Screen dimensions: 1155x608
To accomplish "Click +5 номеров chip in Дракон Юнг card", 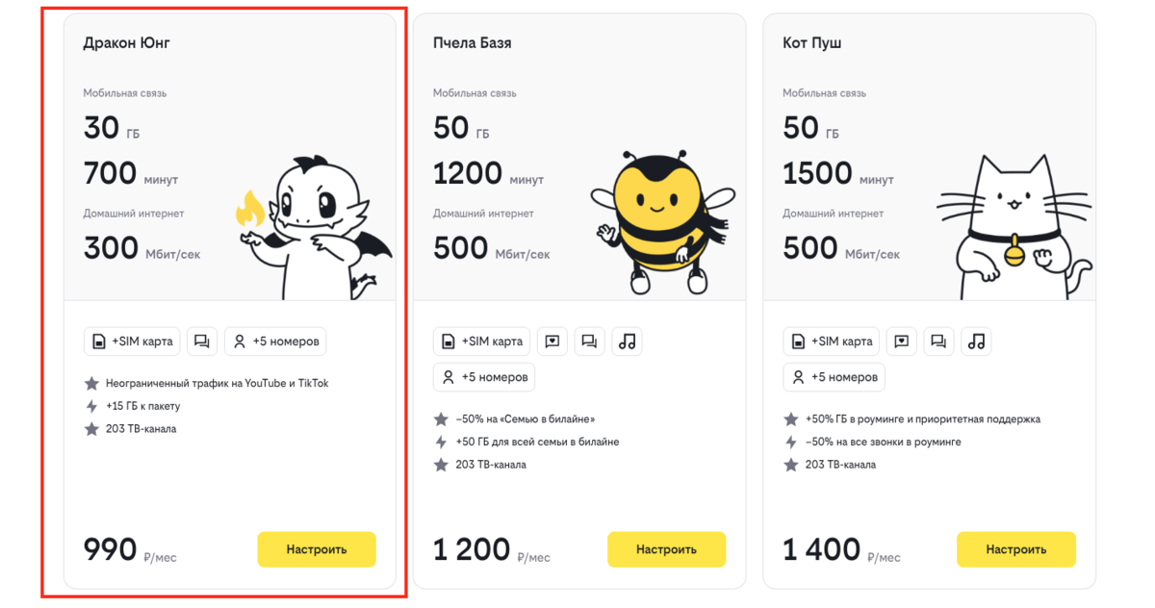I will 275,342.
